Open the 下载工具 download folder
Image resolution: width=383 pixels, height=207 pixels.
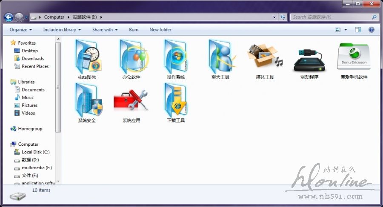[176, 101]
